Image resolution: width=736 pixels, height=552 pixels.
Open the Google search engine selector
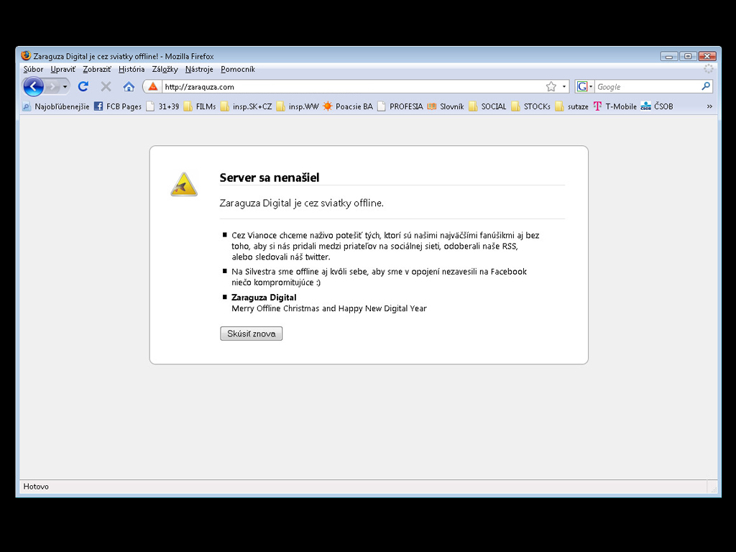pyautogui.click(x=584, y=86)
